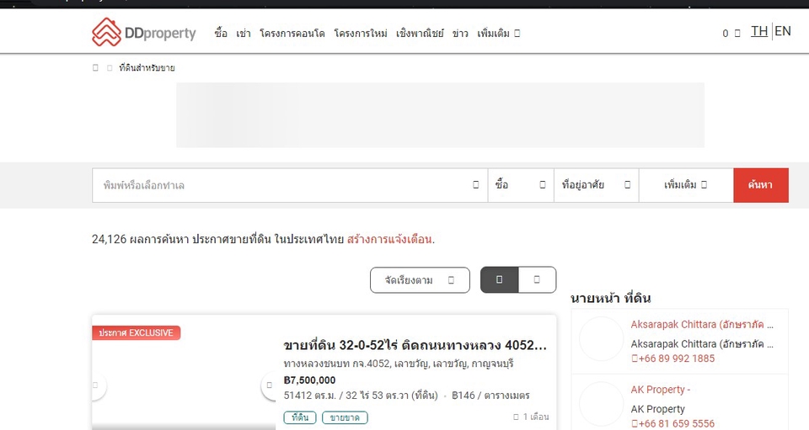
Task: Click price ฿7,500,000
Action: pyautogui.click(x=309, y=380)
